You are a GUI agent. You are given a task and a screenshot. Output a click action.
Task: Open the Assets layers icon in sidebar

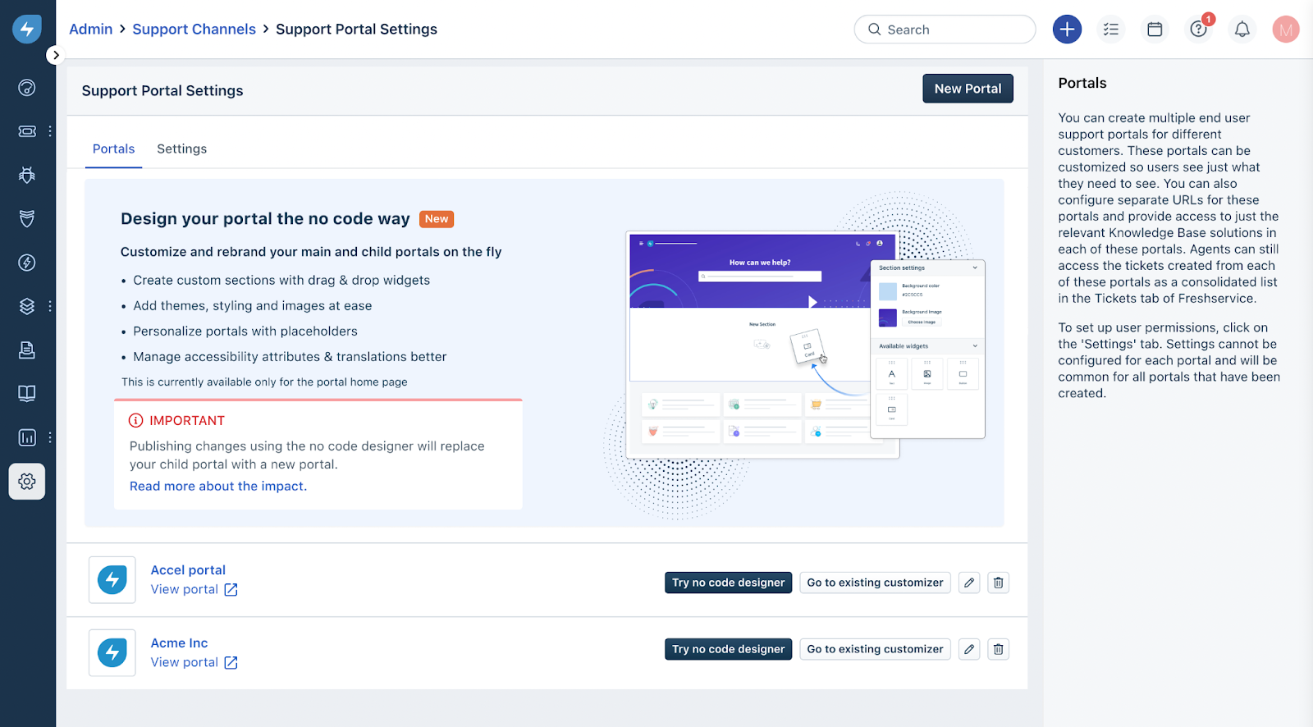pyautogui.click(x=27, y=306)
